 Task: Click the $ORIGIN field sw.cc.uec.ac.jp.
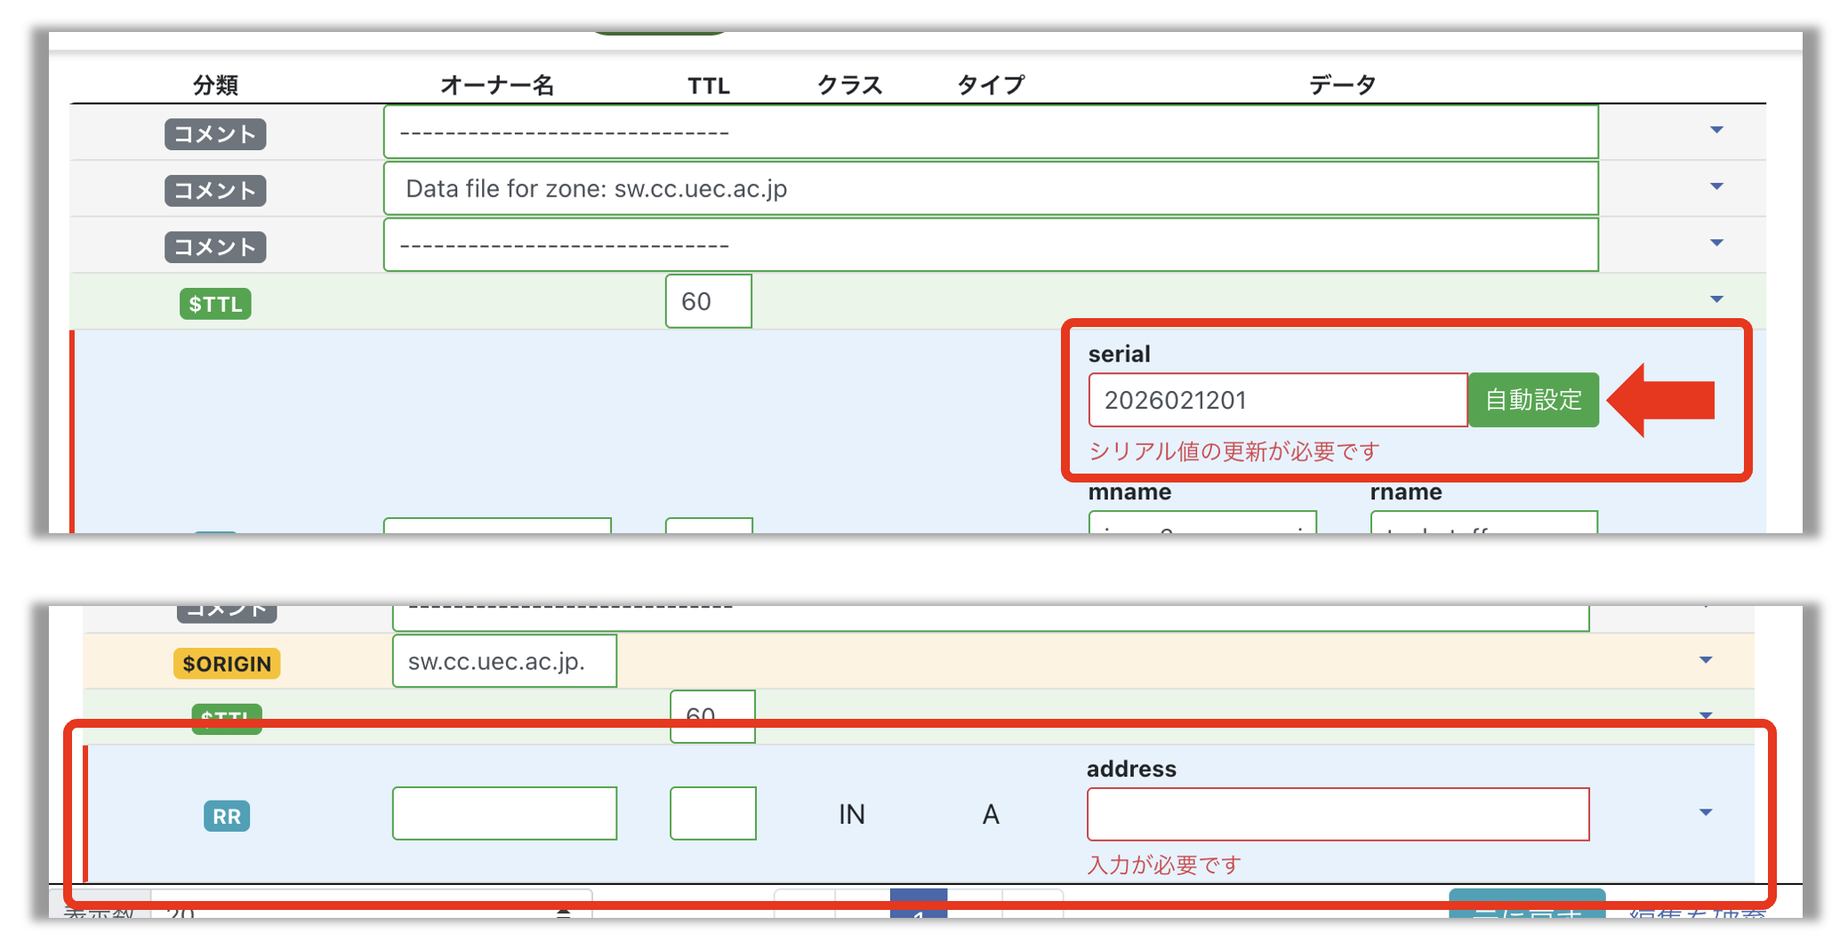coord(504,661)
